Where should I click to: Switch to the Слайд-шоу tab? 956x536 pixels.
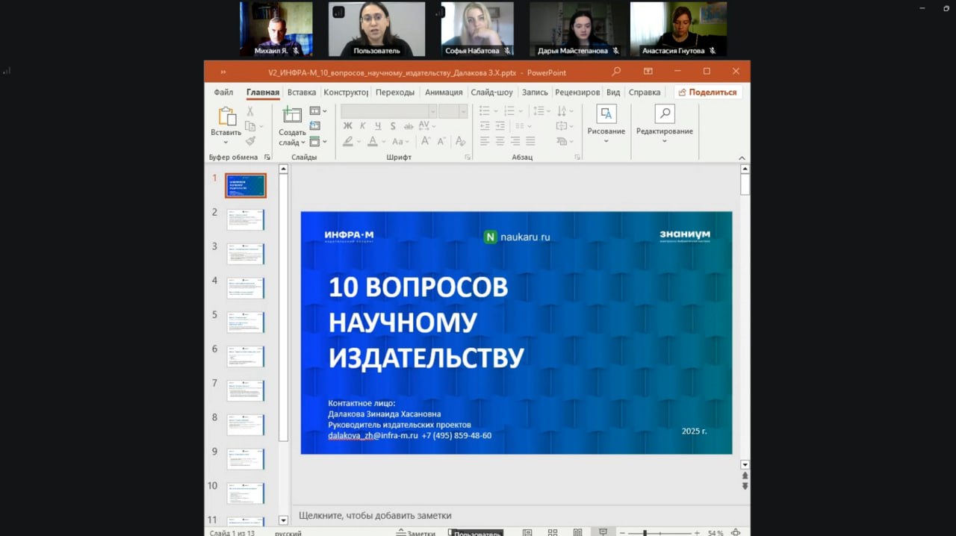pyautogui.click(x=491, y=93)
